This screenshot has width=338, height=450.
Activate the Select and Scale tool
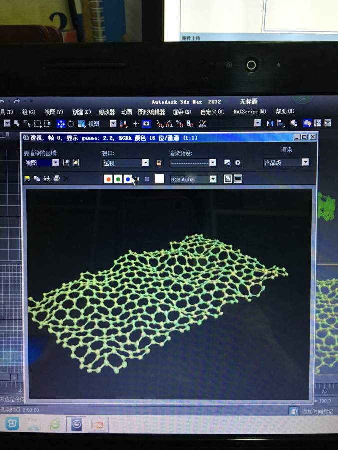[x=81, y=124]
